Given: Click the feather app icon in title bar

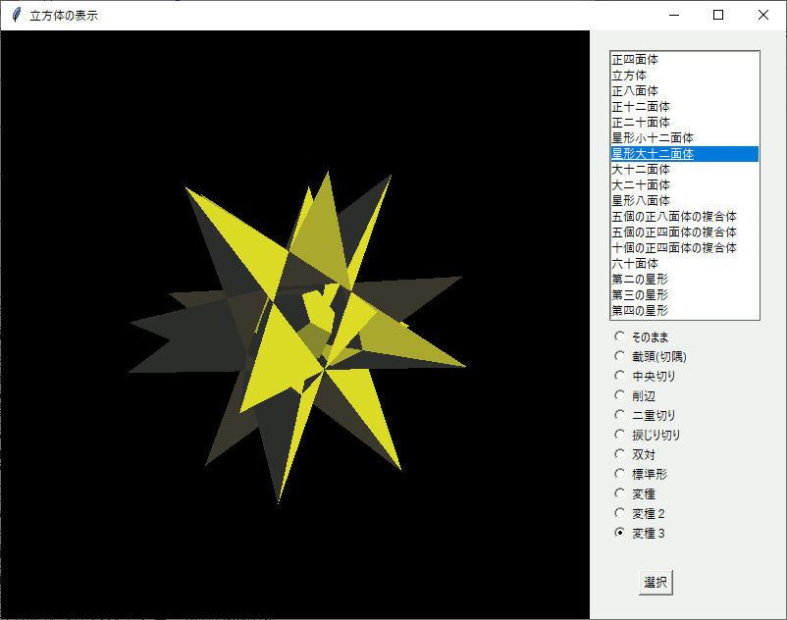Looking at the screenshot, I should pos(16,15).
